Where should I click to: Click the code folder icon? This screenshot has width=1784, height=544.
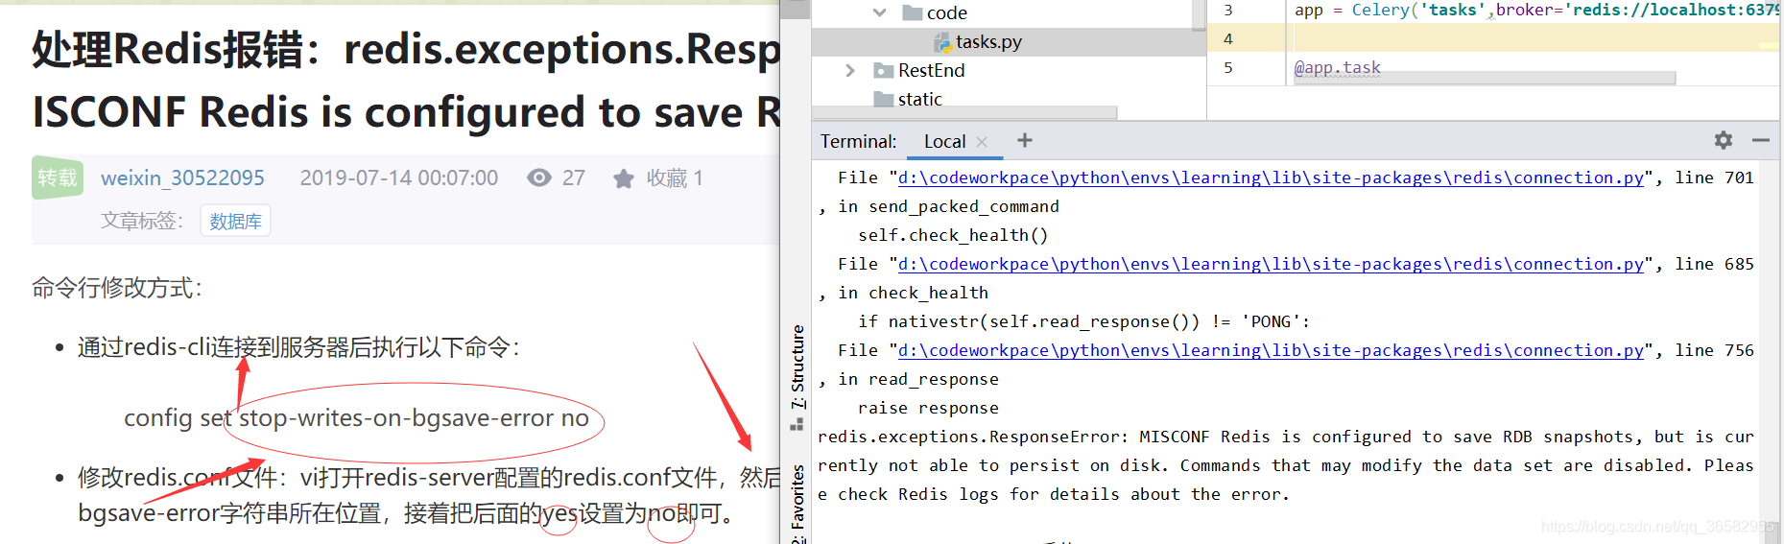(913, 12)
